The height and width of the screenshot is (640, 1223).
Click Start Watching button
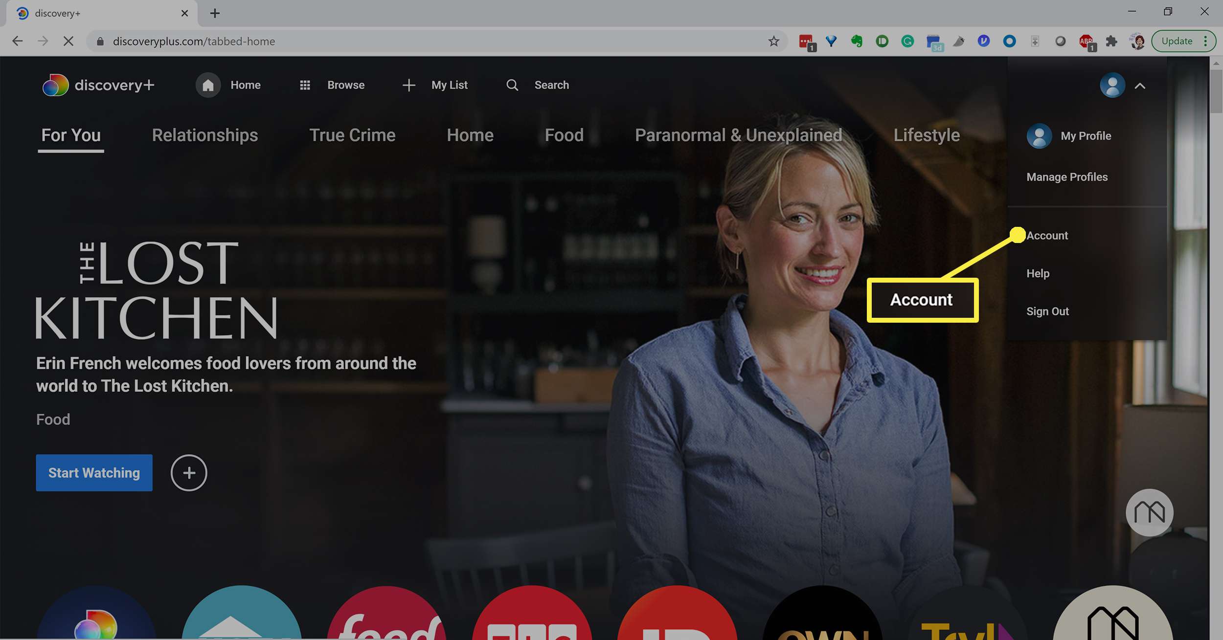pyautogui.click(x=94, y=473)
